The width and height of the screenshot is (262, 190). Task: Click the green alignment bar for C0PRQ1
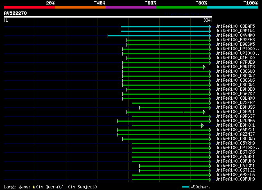(165, 112)
